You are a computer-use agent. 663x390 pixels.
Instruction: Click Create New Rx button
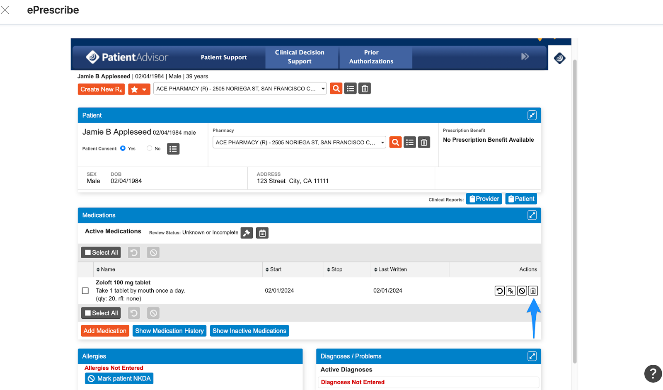click(102, 90)
